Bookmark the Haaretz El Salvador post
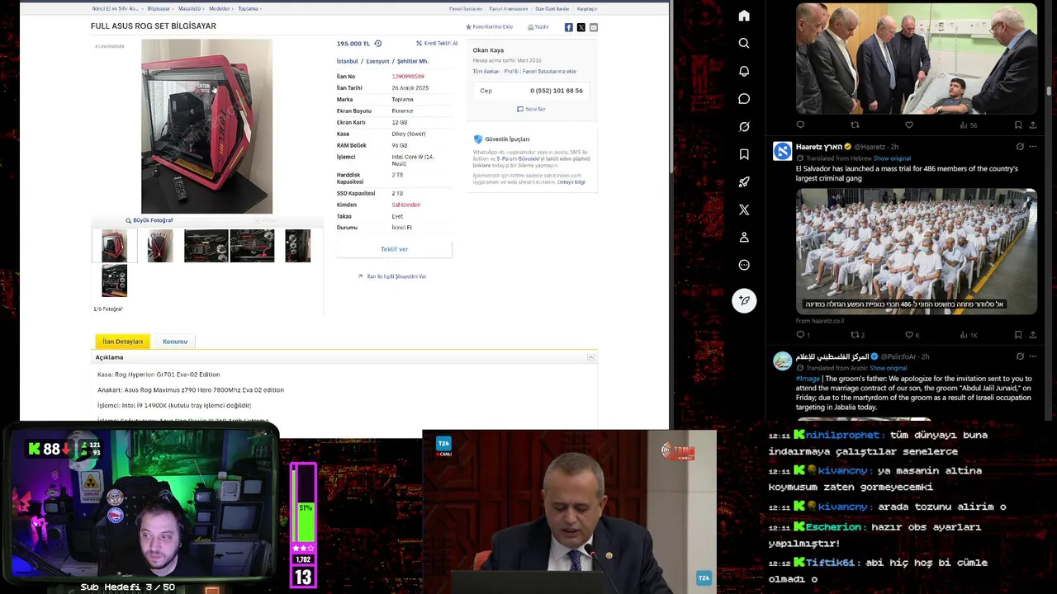 tap(1018, 335)
